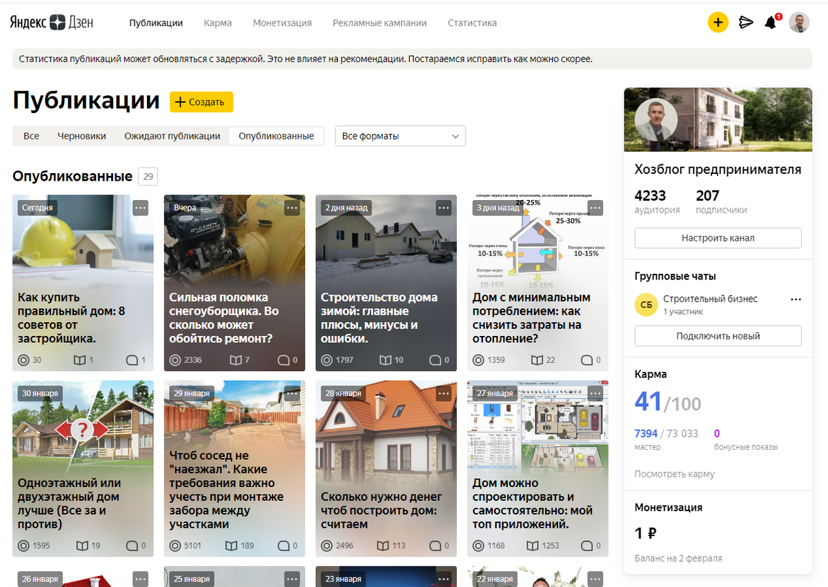Click the comments icon on 'Как купить правильный дом'
Screen dimensions: 828x587
pyautogui.click(x=132, y=360)
